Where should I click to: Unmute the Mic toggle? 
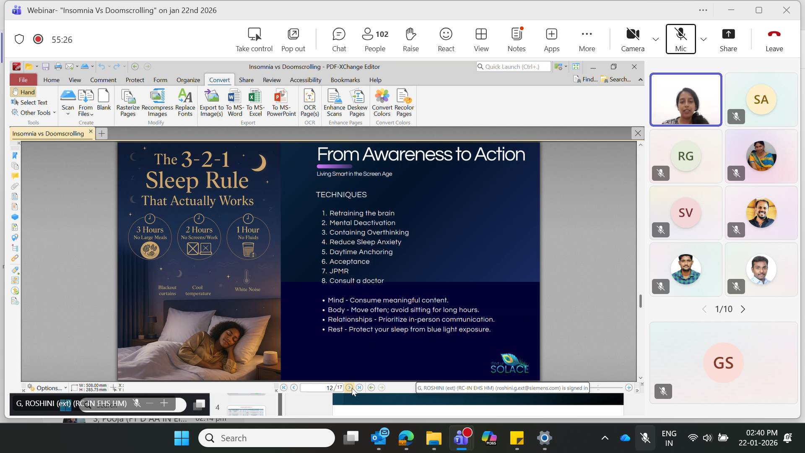tap(680, 39)
